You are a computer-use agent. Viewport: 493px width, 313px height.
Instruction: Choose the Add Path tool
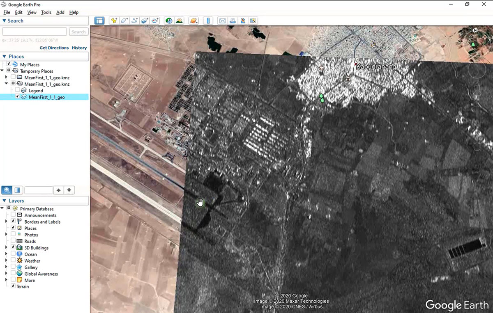tap(135, 21)
